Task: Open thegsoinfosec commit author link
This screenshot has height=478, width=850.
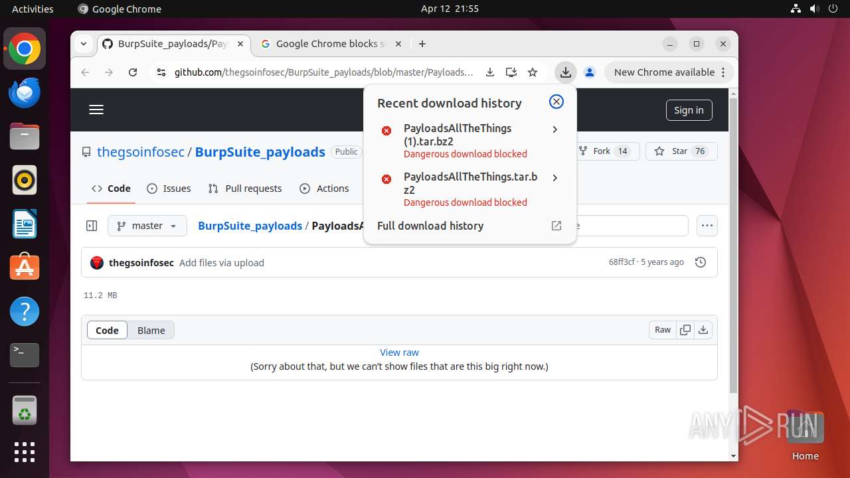Action: tap(141, 263)
